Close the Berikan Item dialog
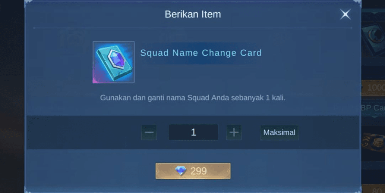This screenshot has height=193, width=385. pyautogui.click(x=345, y=14)
